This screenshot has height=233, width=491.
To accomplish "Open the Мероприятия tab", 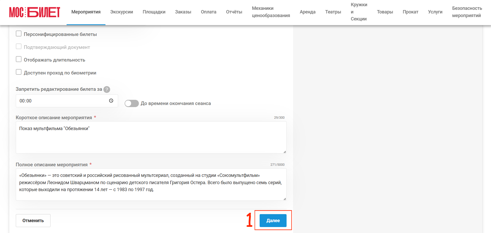I will click(86, 12).
